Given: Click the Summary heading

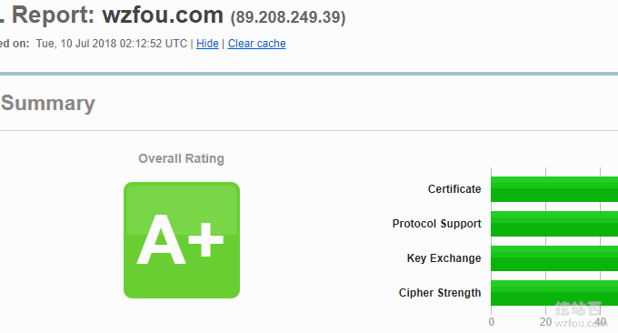Looking at the screenshot, I should 48,104.
